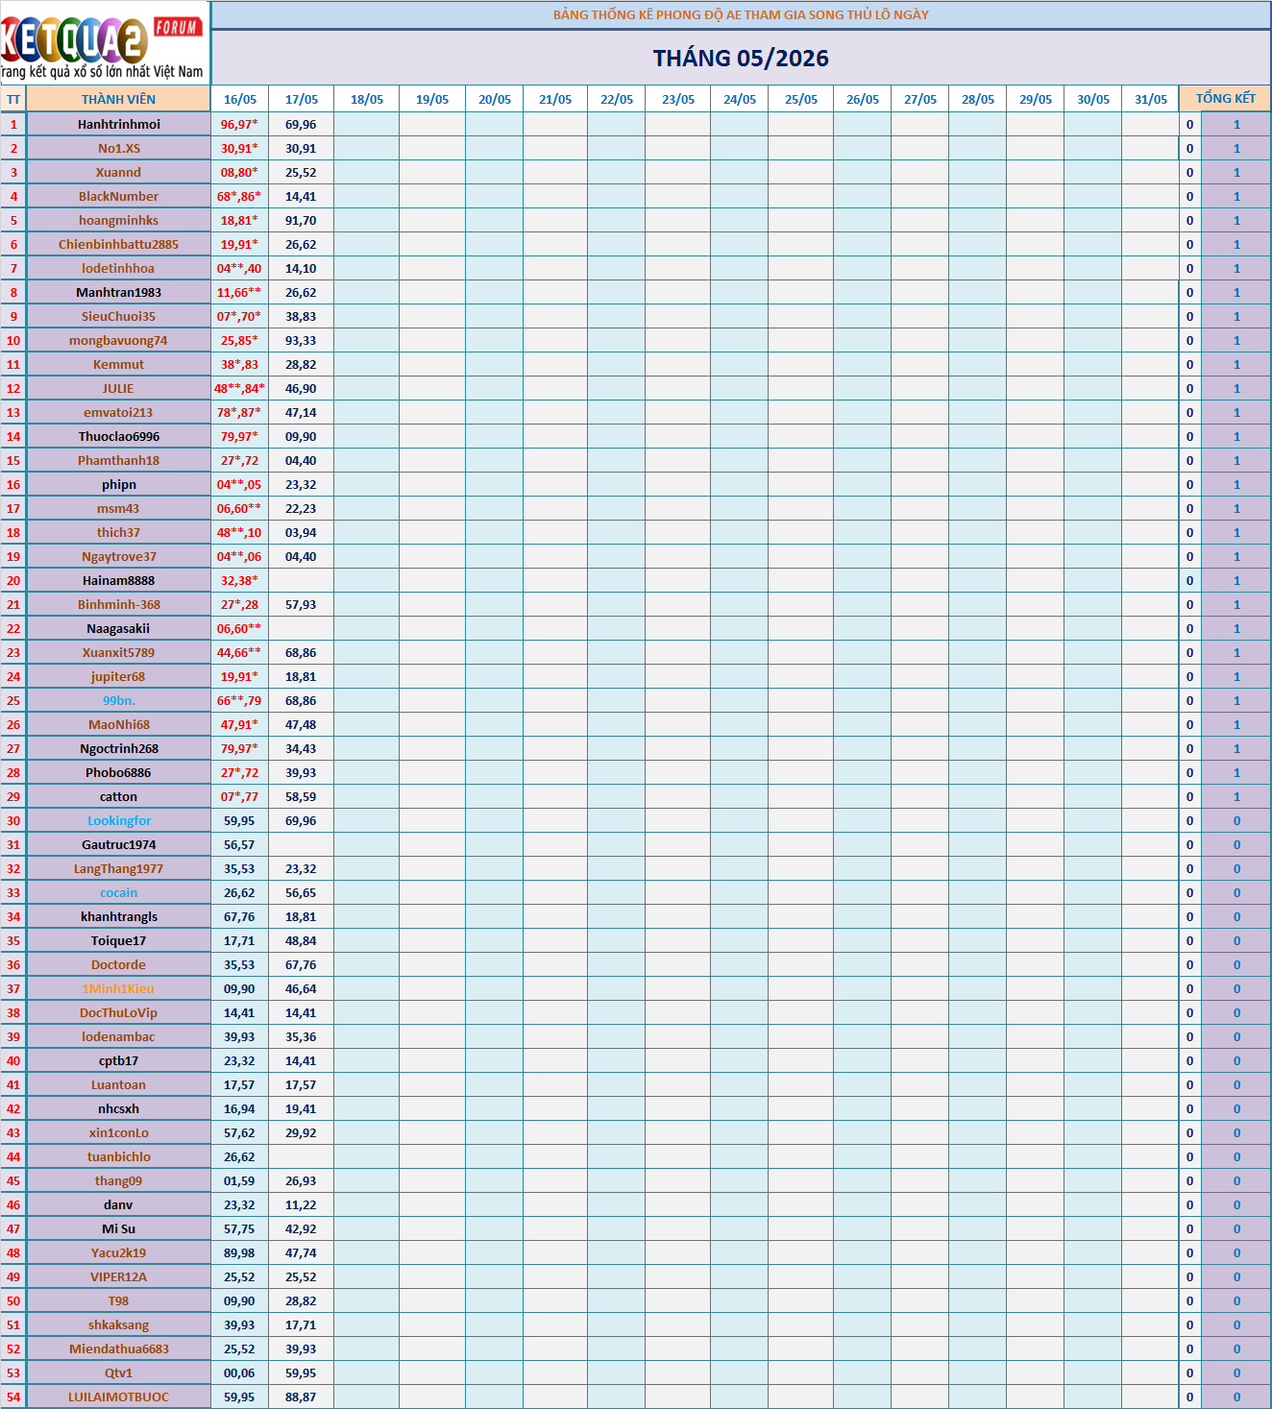The image size is (1272, 1409).
Task: Click the cell showing 96,97* for 16/05
Action: point(239,124)
